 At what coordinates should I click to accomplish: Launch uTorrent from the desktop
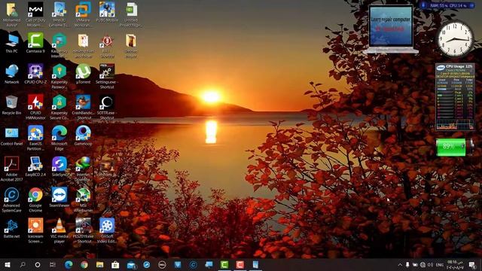coord(83,74)
